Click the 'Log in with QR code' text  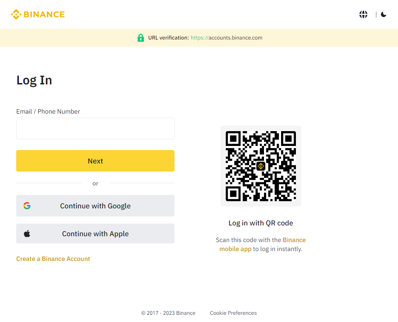(x=260, y=223)
